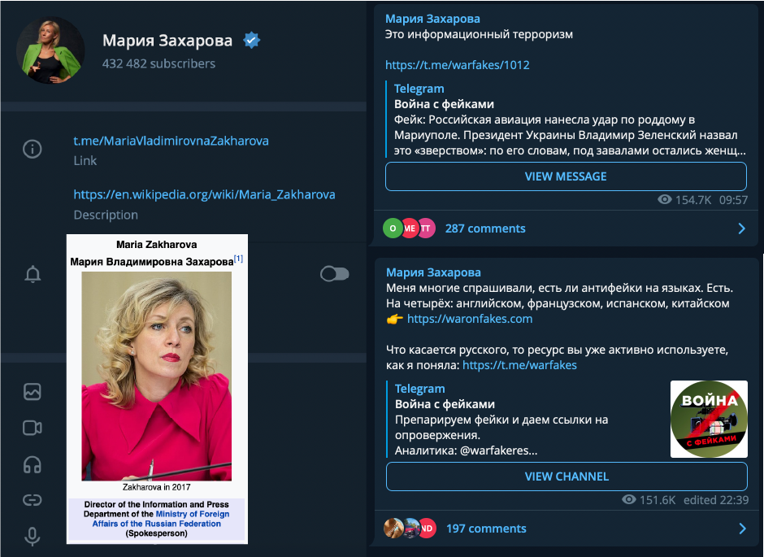This screenshot has width=764, height=557.
Task: Click the red ME commenter avatar
Action: (x=410, y=228)
